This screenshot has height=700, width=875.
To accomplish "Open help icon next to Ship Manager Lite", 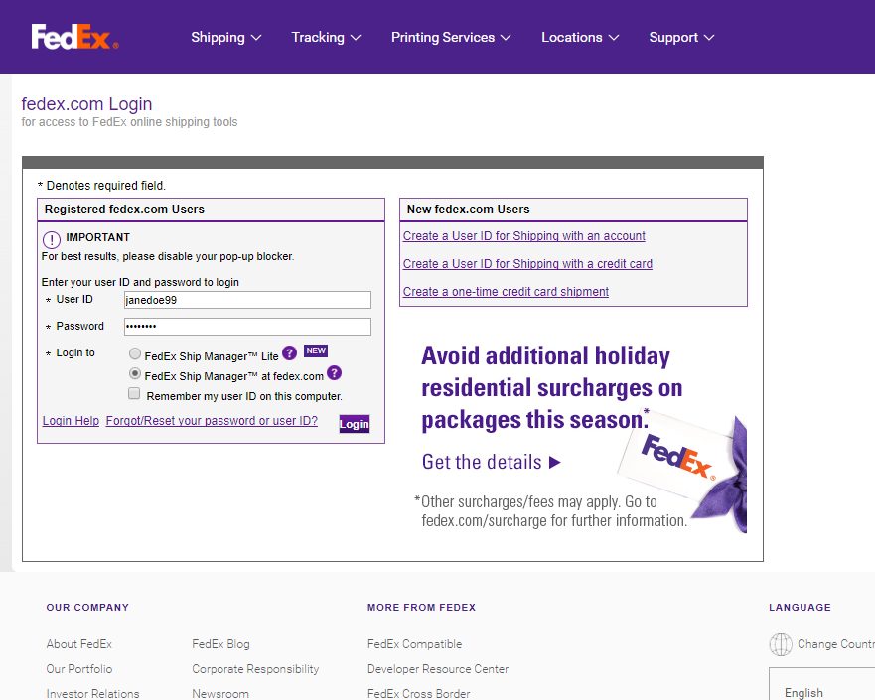I will pyautogui.click(x=289, y=353).
